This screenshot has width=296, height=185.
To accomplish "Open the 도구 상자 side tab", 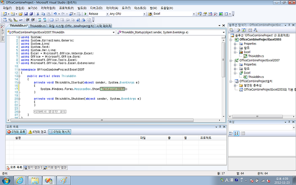I will point(2,33).
